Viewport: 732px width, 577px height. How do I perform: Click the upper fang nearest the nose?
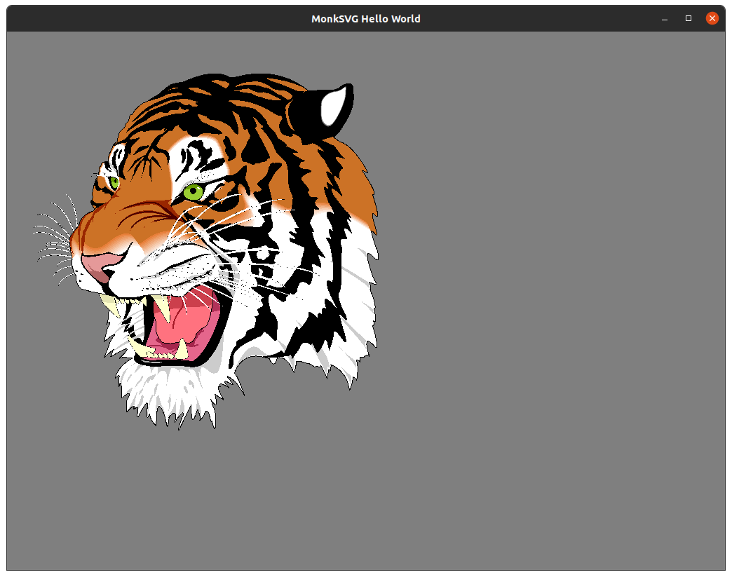109,304
